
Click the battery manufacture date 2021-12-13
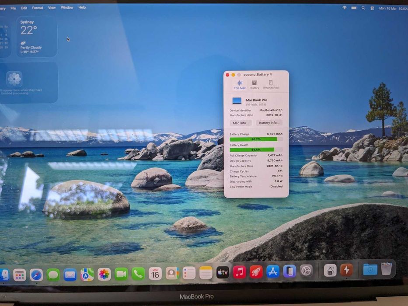(x=274, y=166)
